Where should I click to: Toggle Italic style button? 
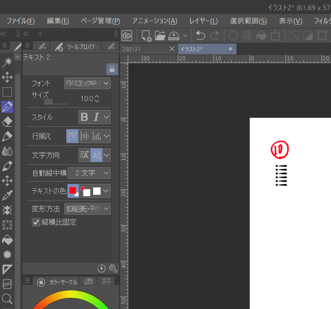coord(96,117)
